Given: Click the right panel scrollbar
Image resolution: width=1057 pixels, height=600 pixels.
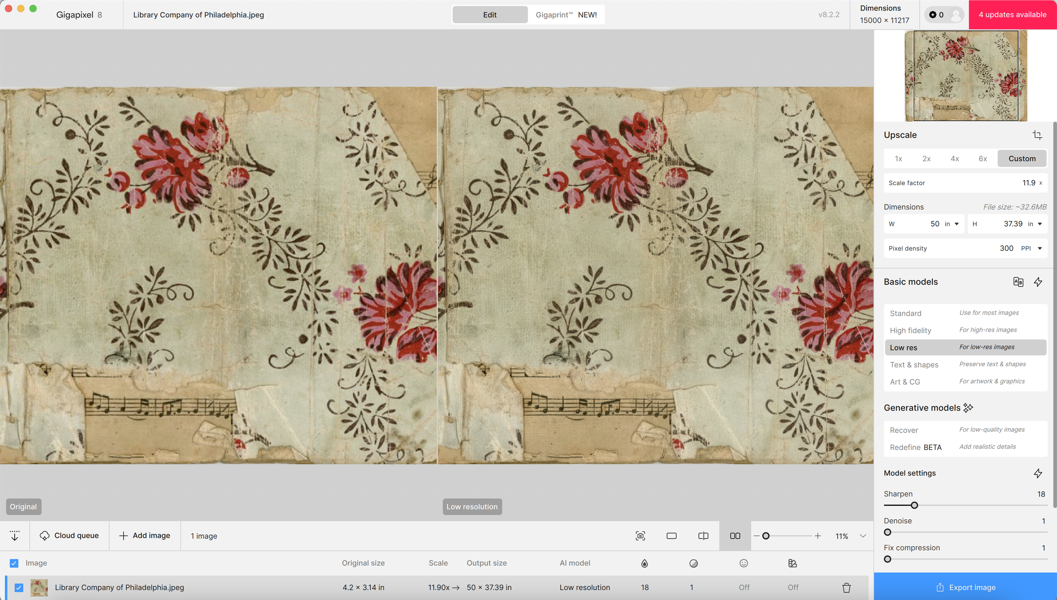Looking at the screenshot, I should click(x=1055, y=315).
